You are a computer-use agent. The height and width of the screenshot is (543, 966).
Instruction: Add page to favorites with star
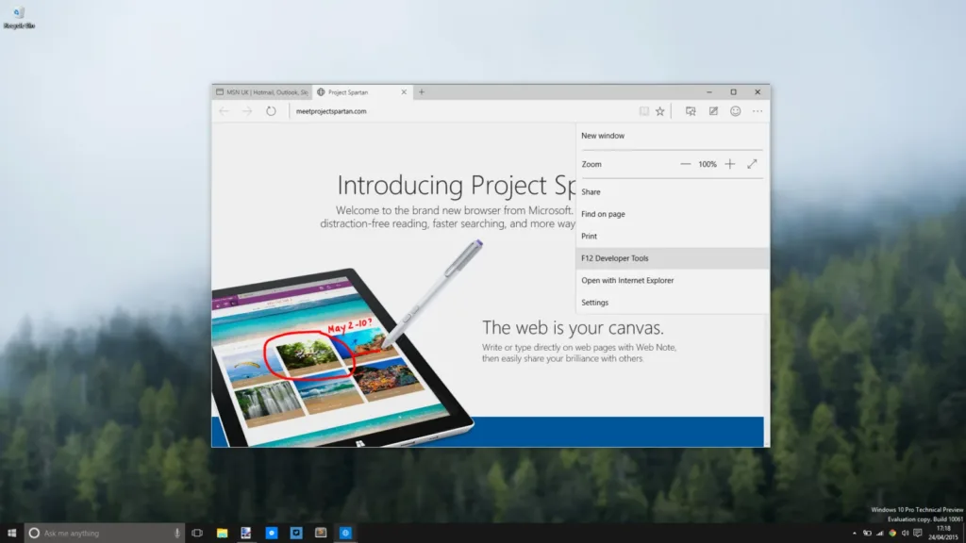pyautogui.click(x=660, y=111)
